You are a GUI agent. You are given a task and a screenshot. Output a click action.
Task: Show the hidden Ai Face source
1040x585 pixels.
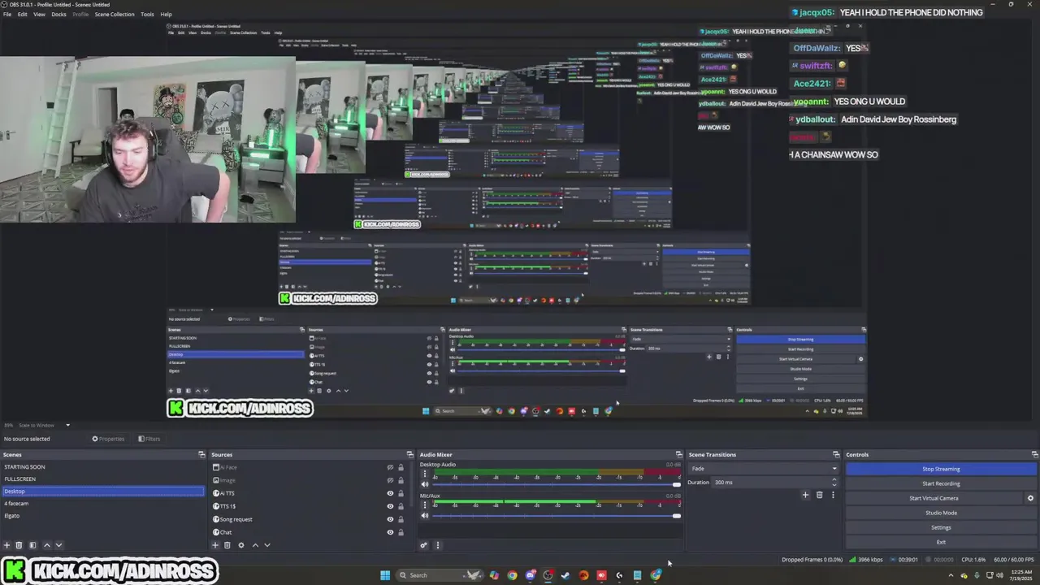point(390,467)
